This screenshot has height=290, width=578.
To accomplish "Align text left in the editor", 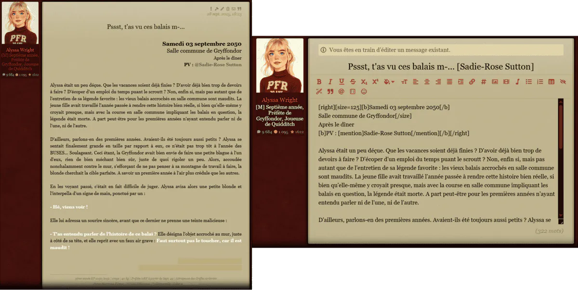I will point(416,82).
